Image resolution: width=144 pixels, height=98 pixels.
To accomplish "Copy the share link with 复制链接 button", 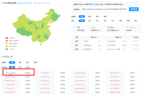I will (x=134, y=9).
